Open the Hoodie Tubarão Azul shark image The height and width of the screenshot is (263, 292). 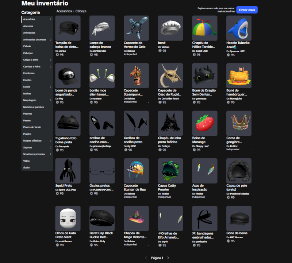[239, 28]
